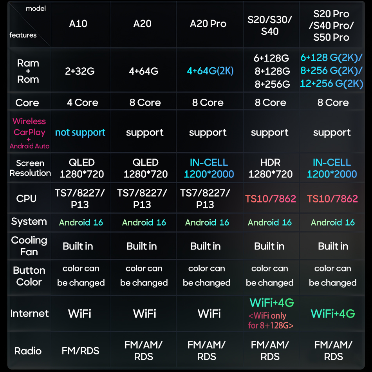Select the 4 Core cell under A10
Image resolution: width=372 pixels, height=372 pixels.
pyautogui.click(x=82, y=103)
